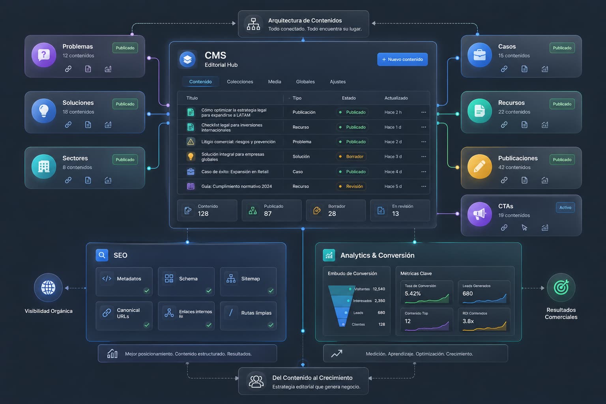Open more options for Caso de éxito row
The height and width of the screenshot is (404, 606).
click(x=424, y=172)
